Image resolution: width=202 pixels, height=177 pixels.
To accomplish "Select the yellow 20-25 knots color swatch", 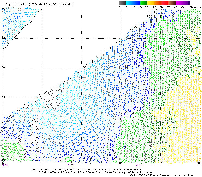I will point(151,3).
